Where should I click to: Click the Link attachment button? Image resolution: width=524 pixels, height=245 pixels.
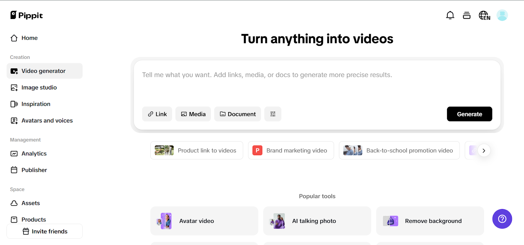point(157,114)
